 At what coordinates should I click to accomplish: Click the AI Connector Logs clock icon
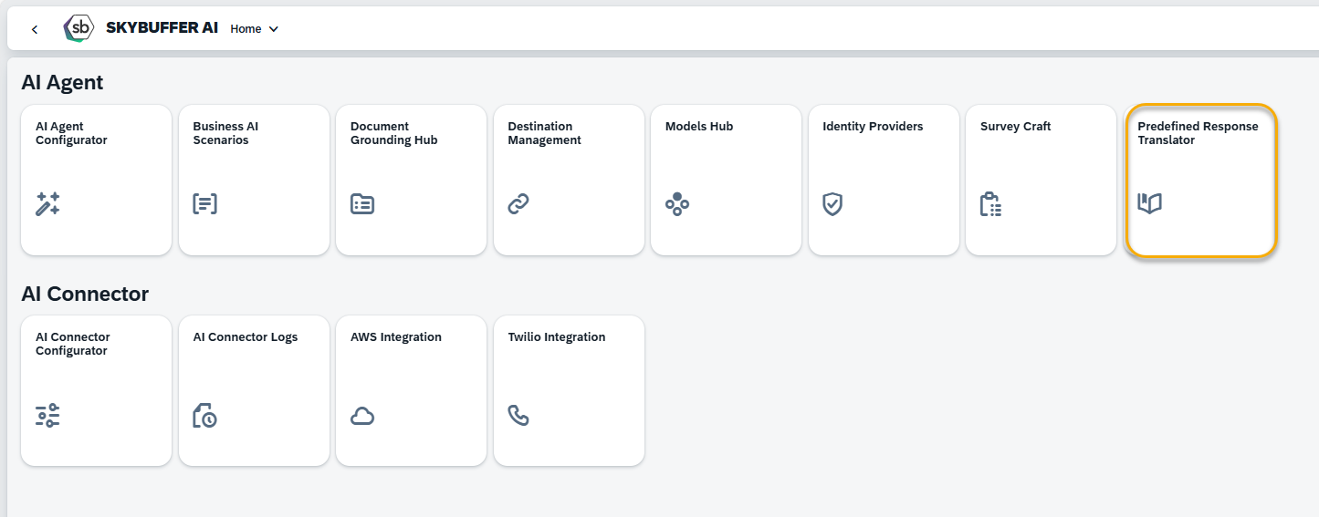205,416
